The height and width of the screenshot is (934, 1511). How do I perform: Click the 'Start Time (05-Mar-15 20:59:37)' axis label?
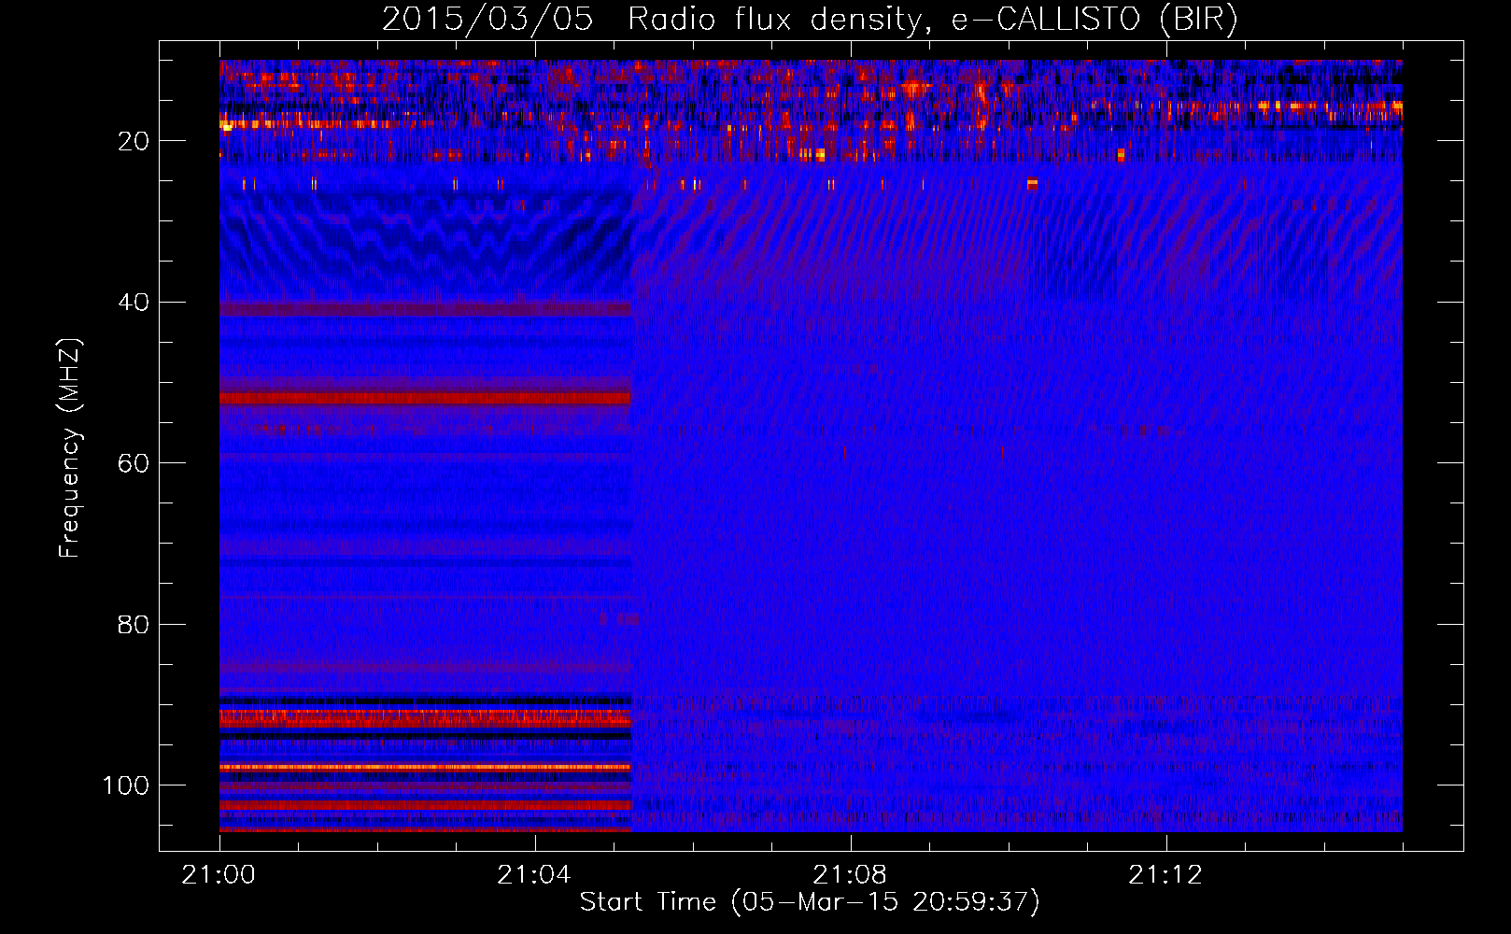point(810,902)
